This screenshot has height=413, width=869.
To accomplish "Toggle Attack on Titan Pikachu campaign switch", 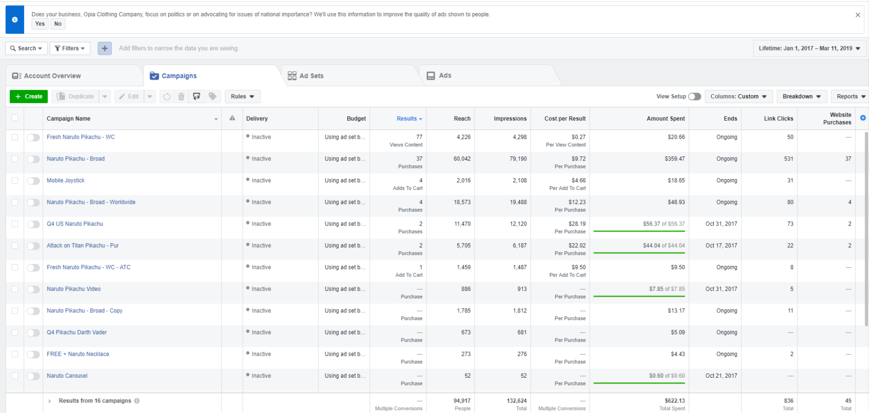I will pos(33,246).
